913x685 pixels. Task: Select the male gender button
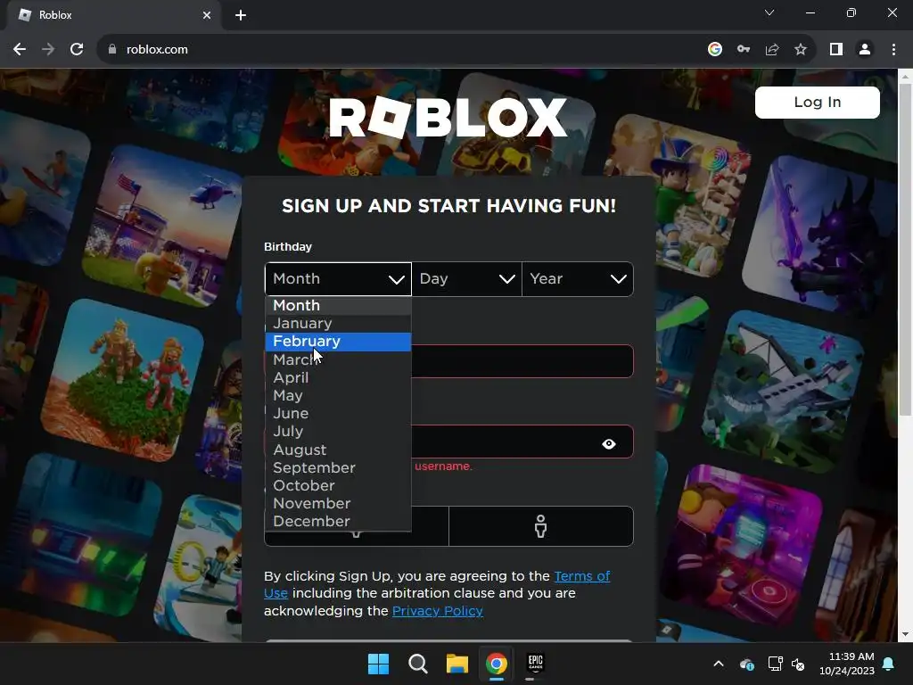coord(541,526)
